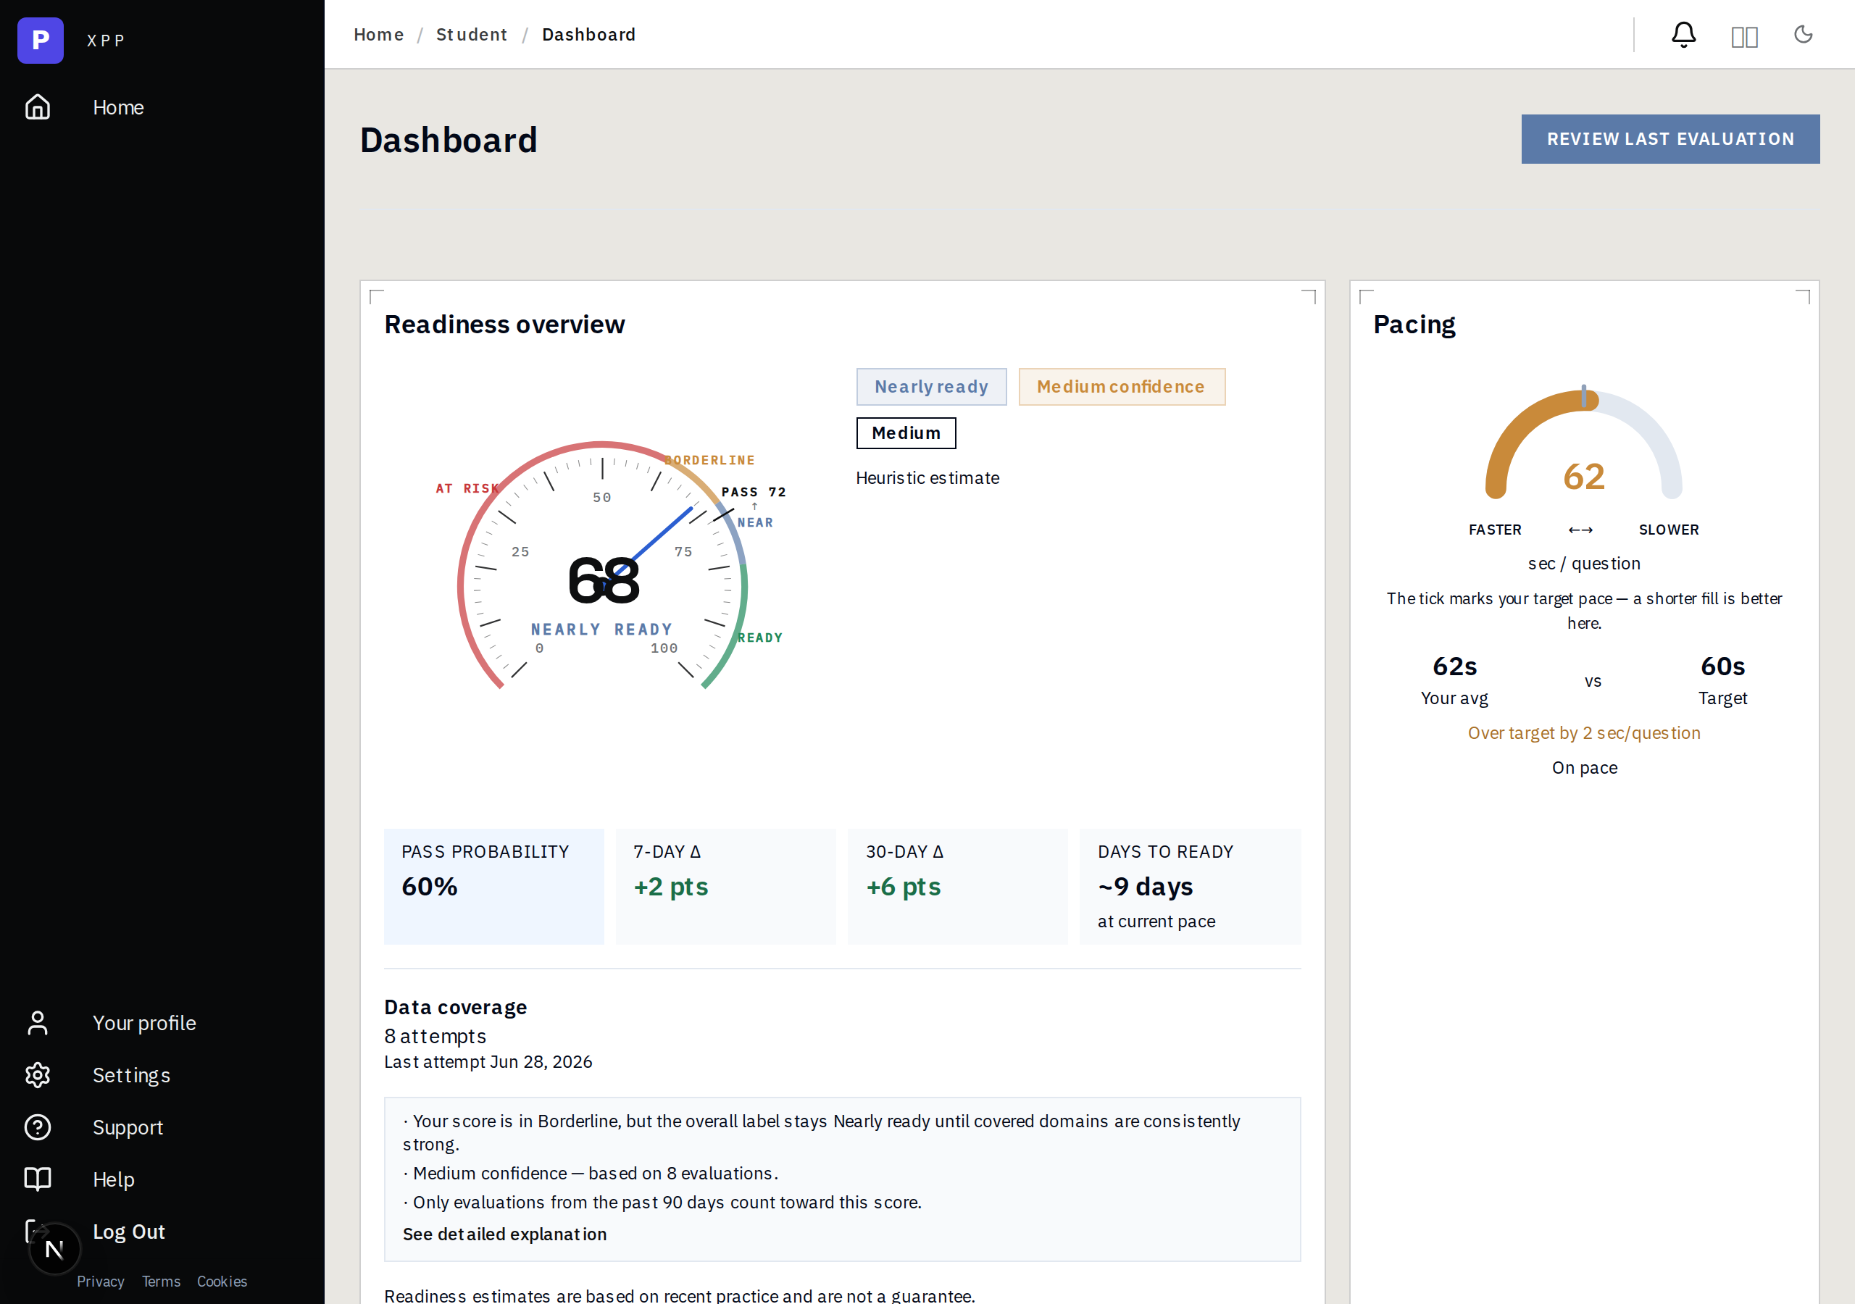The image size is (1855, 1304).
Task: Click the Pacing panel heading
Action: point(1414,325)
